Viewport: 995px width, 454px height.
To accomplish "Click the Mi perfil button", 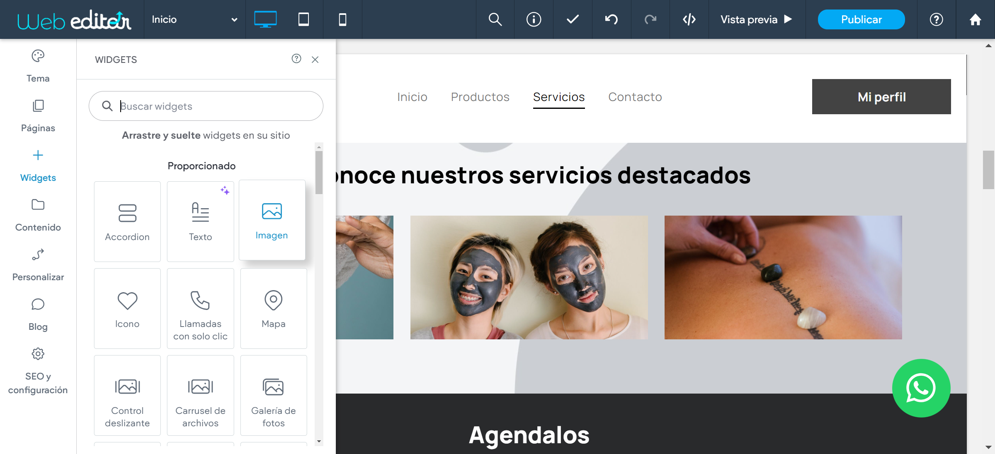I will pos(881,97).
